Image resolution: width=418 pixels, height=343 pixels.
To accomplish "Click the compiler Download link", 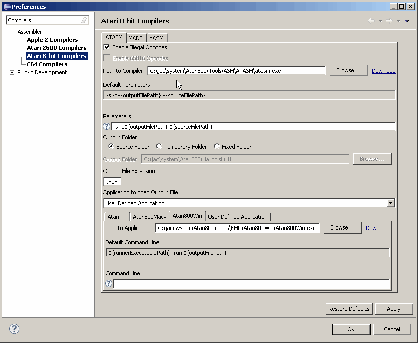I will [x=383, y=71].
